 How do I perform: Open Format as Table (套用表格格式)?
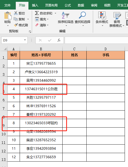coord(117,19)
